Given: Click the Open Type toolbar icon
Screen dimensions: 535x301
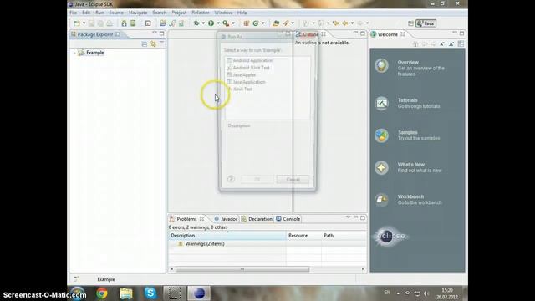Looking at the screenshot, I should tap(276, 23).
